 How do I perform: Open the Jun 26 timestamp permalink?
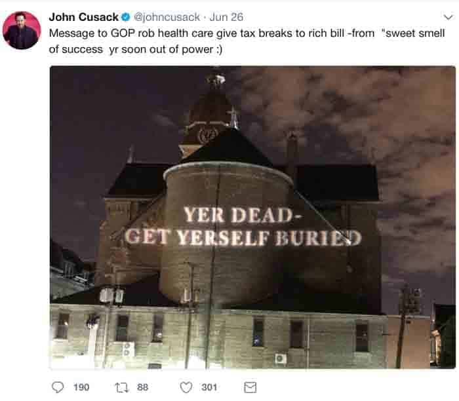pos(226,17)
